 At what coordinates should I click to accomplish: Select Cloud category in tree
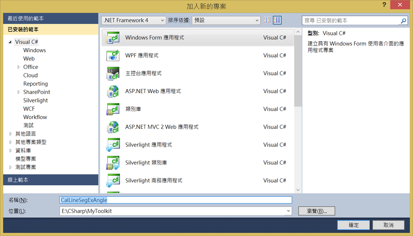coord(31,75)
